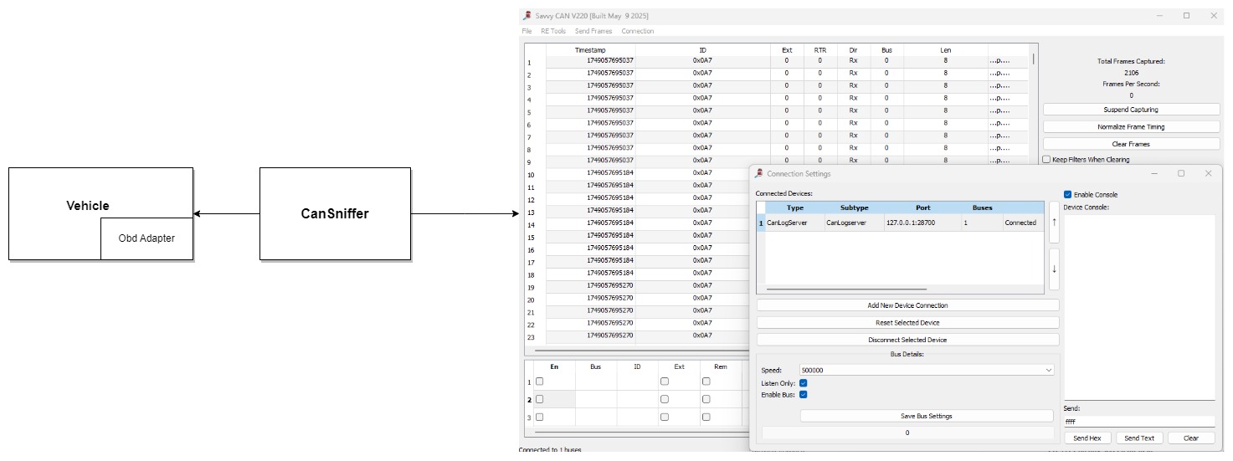The width and height of the screenshot is (1233, 461).
Task: Open the RE Tools menu
Action: [x=552, y=31]
